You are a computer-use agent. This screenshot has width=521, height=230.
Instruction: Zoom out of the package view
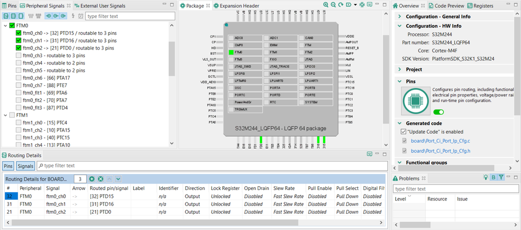tap(333, 5)
